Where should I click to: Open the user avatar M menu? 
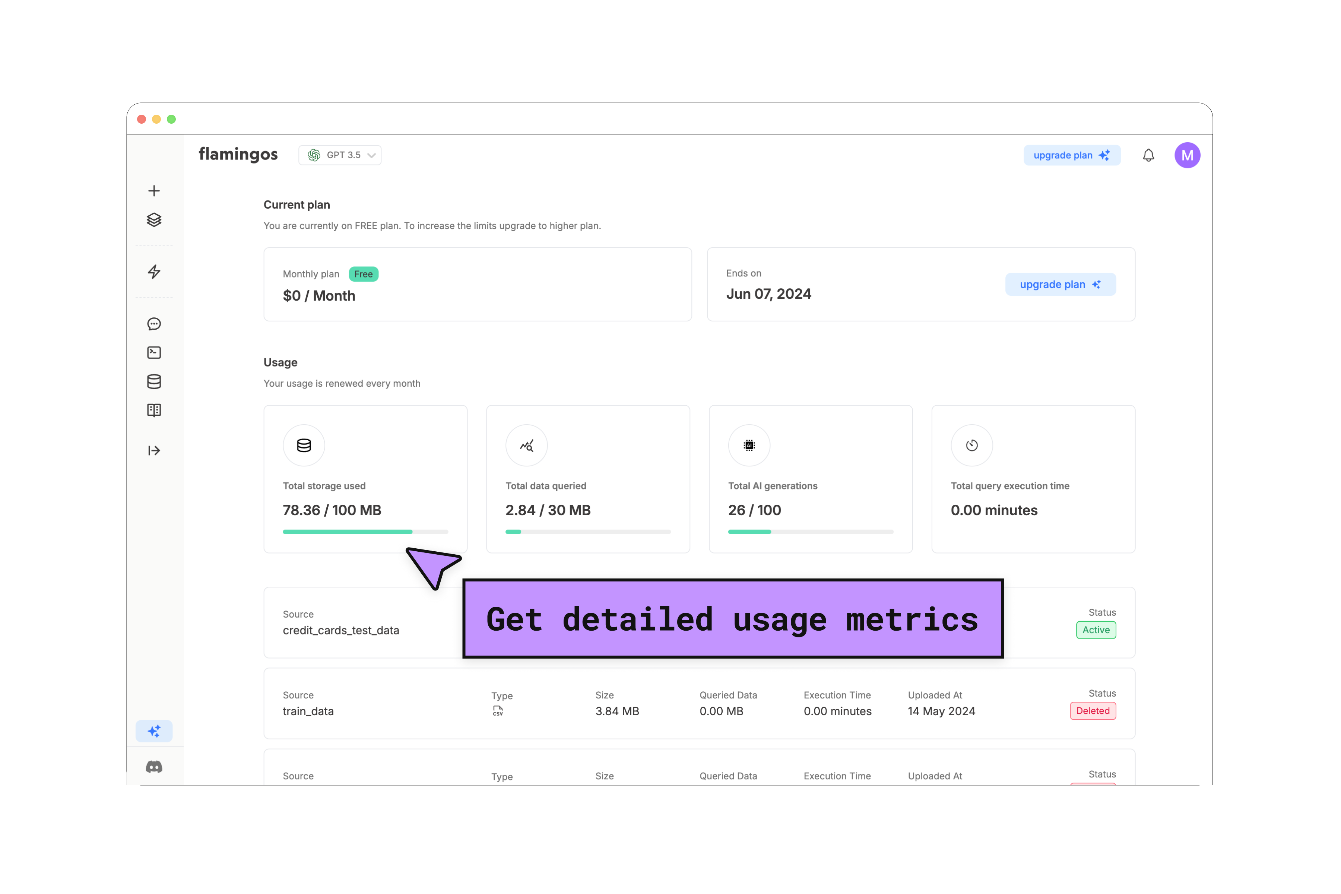click(x=1187, y=155)
